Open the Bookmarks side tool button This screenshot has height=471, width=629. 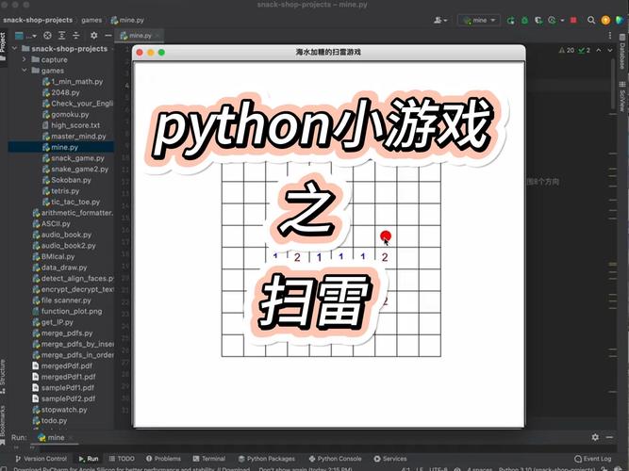click(x=3, y=423)
